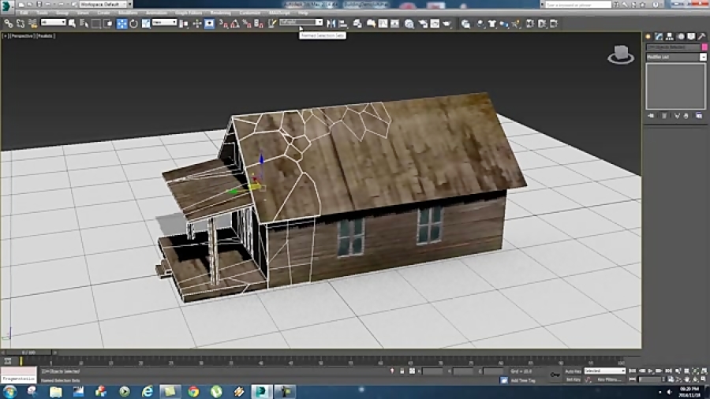710x399 pixels.
Task: Open Key Filters dialog
Action: coord(608,379)
